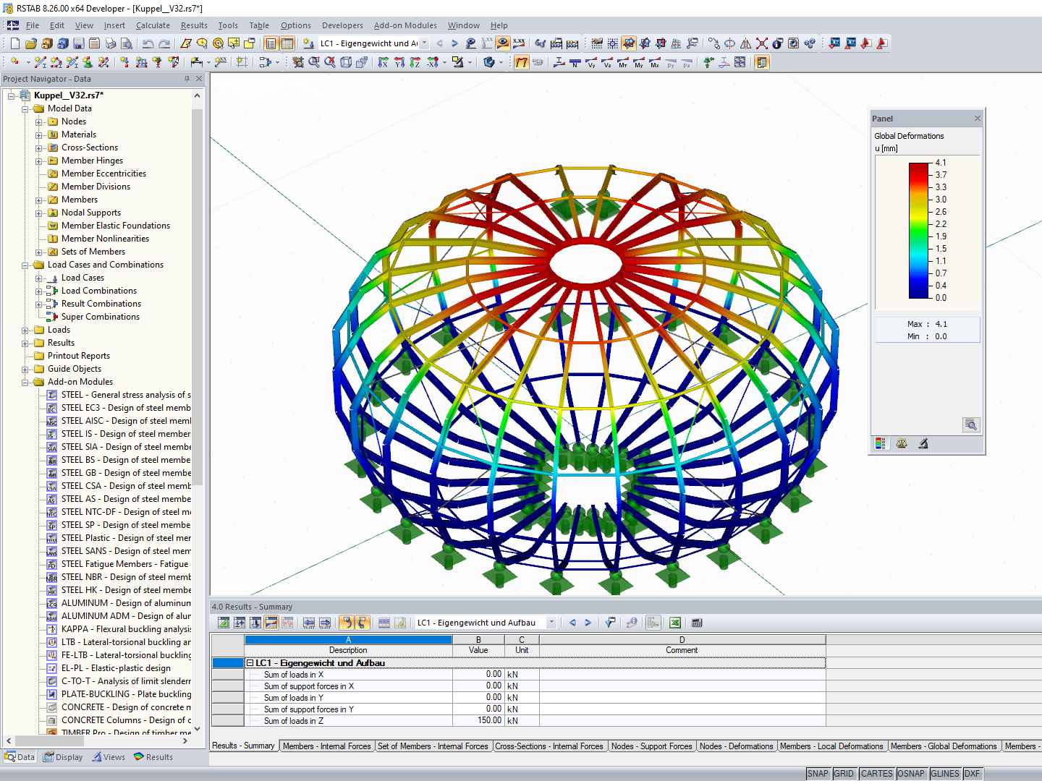
Task: Select the Printout Reports tree item
Action: pyautogui.click(x=79, y=356)
